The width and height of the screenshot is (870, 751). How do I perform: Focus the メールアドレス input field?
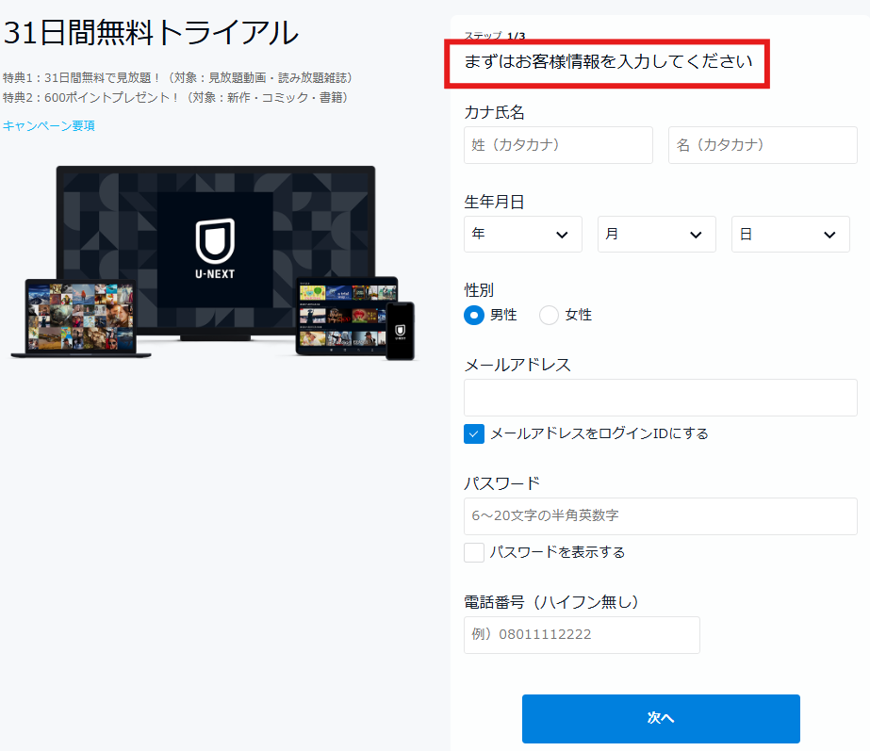[660, 398]
